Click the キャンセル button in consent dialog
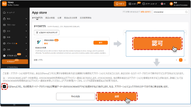 coord(75,96)
